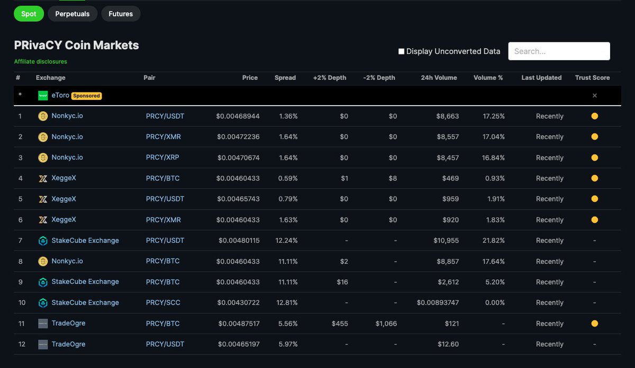Click Nonkyc.io icon in PRCY/XMR row 2
Viewport: 635px width, 368px height.
[x=43, y=137]
